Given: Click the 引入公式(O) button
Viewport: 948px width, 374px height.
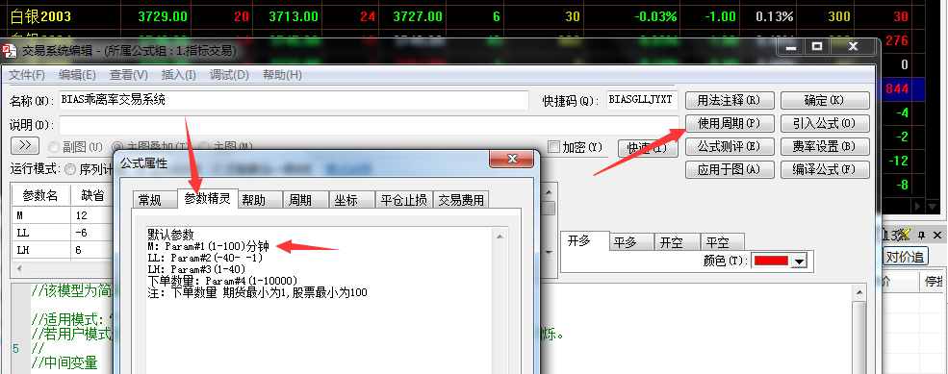Looking at the screenshot, I should [825, 123].
